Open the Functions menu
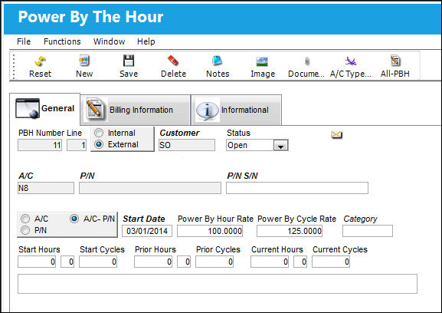Viewport: 442px width, 313px height. pos(62,41)
